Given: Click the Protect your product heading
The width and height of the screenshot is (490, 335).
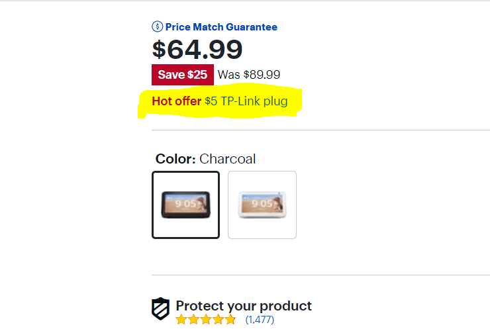Looking at the screenshot, I should tap(244, 306).
